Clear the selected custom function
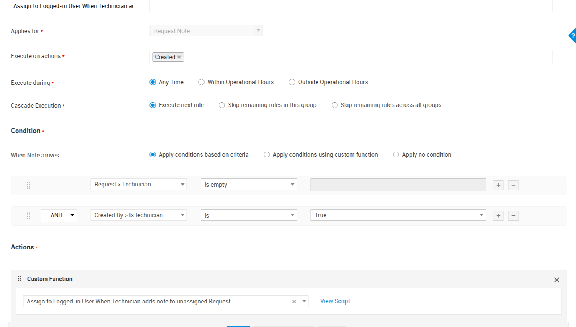 [294, 302]
